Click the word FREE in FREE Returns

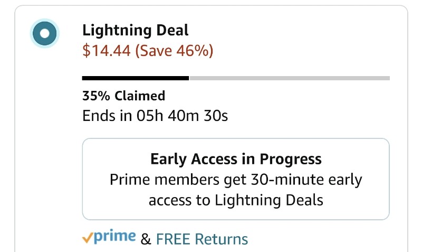(174, 239)
